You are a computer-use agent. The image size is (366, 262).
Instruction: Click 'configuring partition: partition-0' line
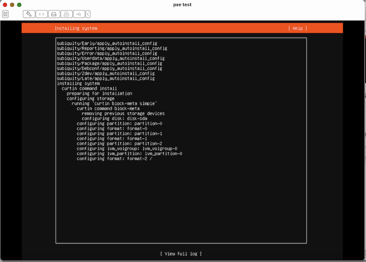click(119, 123)
